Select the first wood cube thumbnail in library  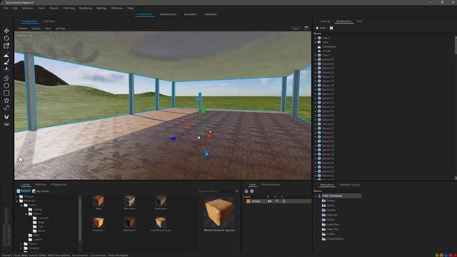click(99, 202)
